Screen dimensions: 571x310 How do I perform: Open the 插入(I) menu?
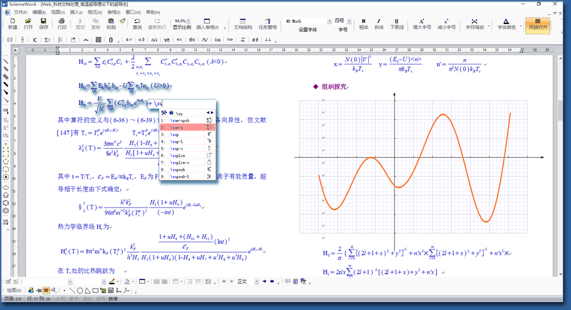[x=76, y=12]
